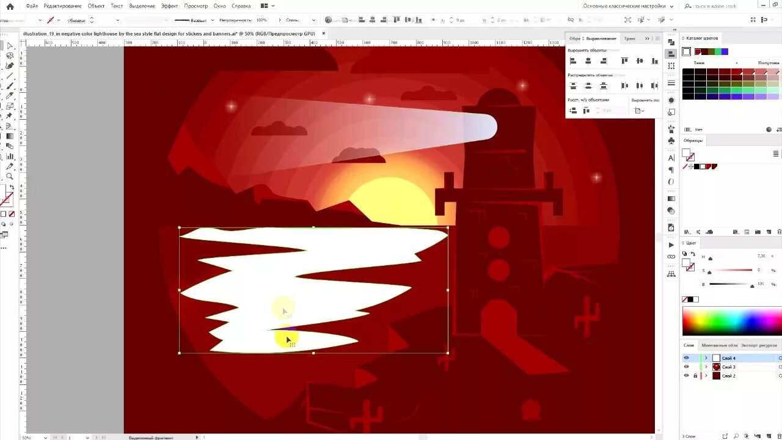Open the stroke color dropdown arrow
The width and height of the screenshot is (782, 440).
pyautogui.click(x=60, y=20)
